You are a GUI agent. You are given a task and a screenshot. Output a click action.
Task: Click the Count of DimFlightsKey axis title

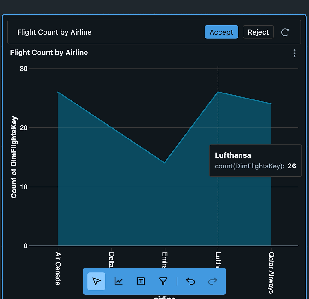coord(14,157)
